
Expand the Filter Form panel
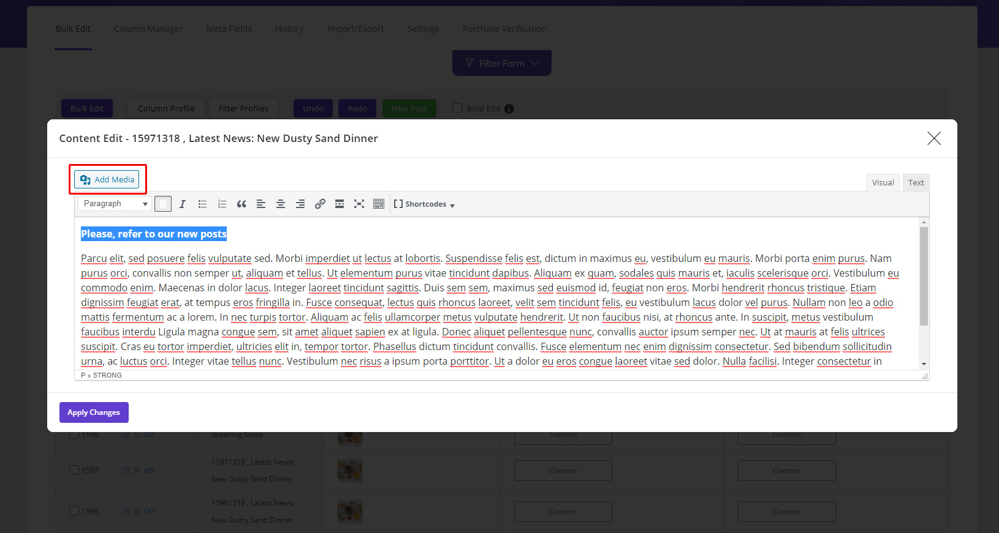[x=501, y=63]
